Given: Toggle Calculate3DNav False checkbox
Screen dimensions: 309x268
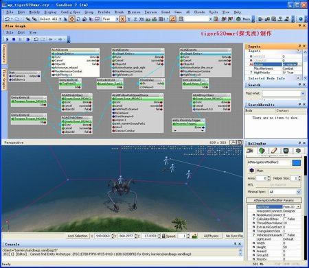Looking at the screenshot, I should [x=284, y=219].
